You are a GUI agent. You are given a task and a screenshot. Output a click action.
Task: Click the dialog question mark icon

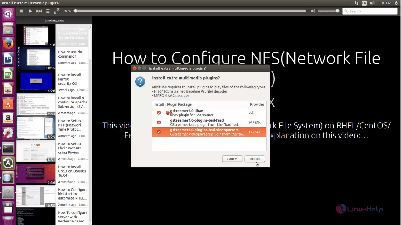(x=140, y=82)
